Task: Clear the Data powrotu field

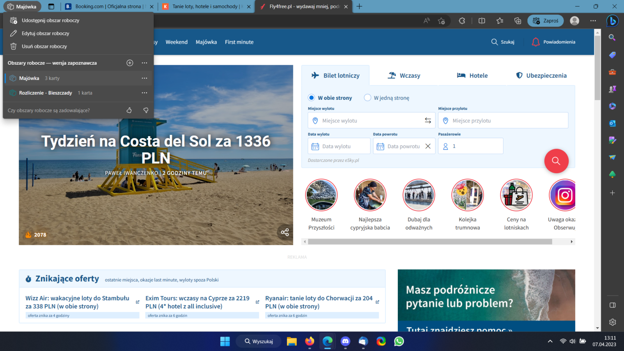Action: pyautogui.click(x=428, y=146)
